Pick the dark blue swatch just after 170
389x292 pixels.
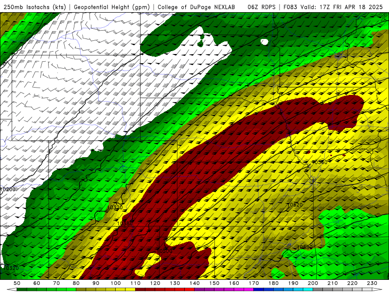click(259, 290)
